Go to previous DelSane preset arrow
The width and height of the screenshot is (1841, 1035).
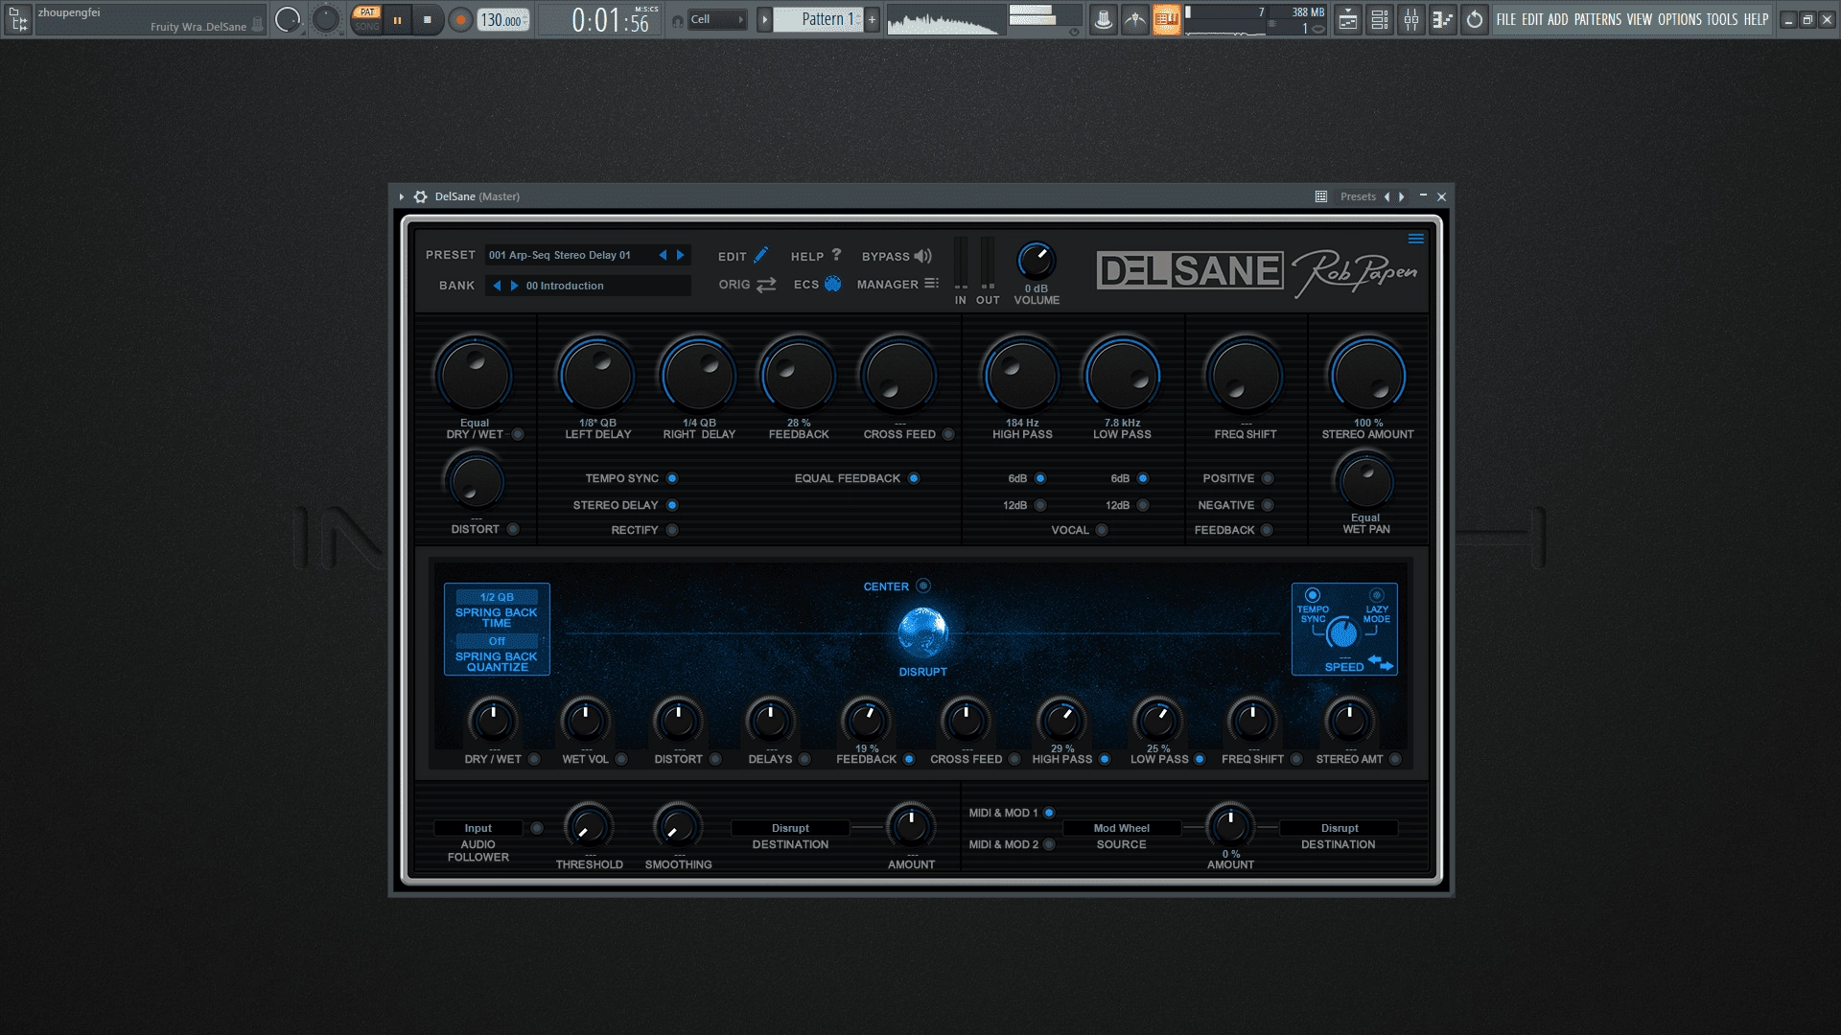(663, 255)
